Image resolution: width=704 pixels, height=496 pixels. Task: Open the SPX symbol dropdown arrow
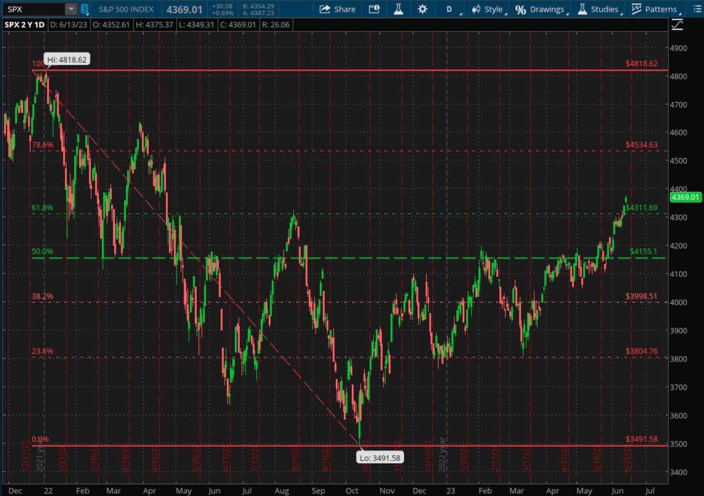[x=70, y=9]
